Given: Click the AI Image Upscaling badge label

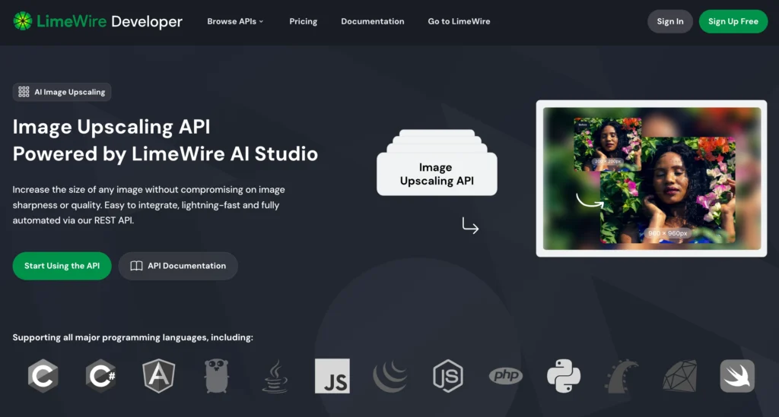Looking at the screenshot, I should pos(69,92).
